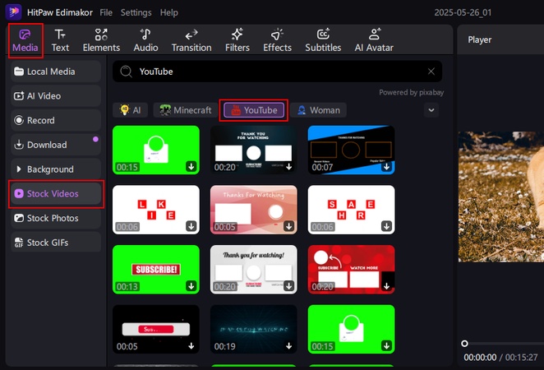
Task: Click the search magnifier icon
Action: tap(126, 72)
